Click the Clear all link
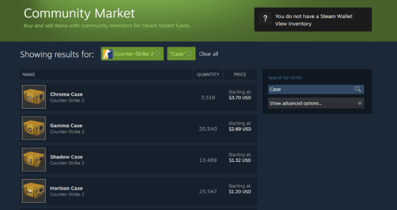The image size is (397, 210). 208,54
